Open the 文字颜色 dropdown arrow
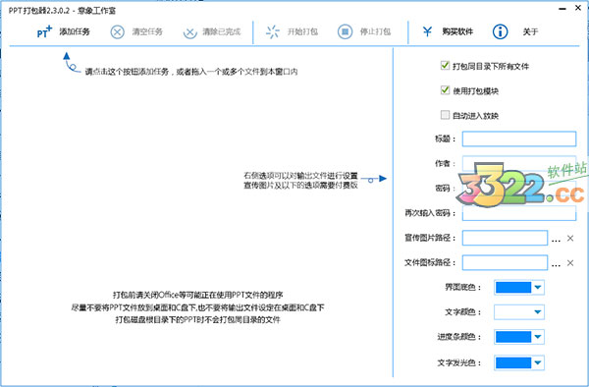589x387 pixels. click(538, 312)
